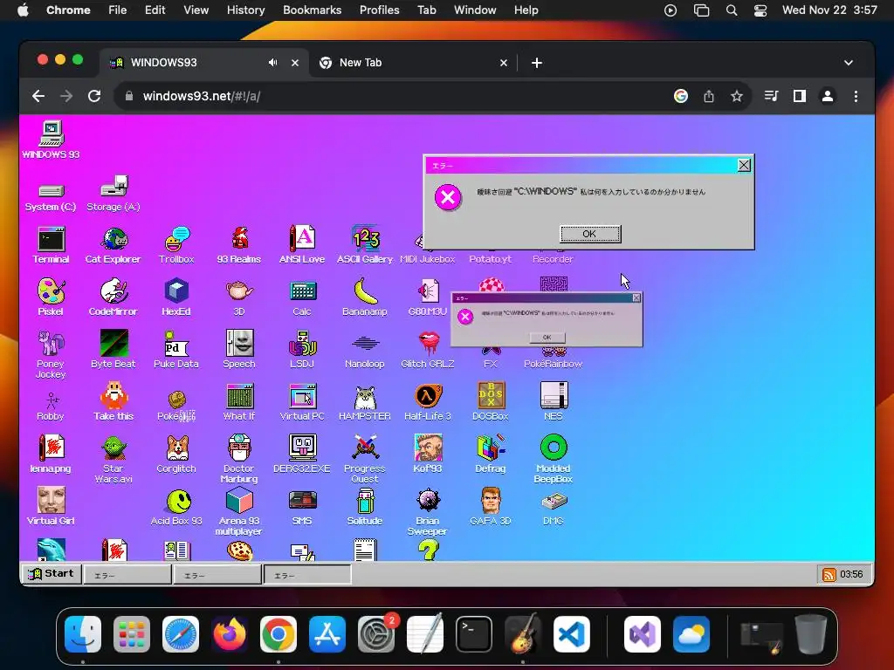Open the Trollbox chat icon
The image size is (894, 670).
tap(176, 245)
